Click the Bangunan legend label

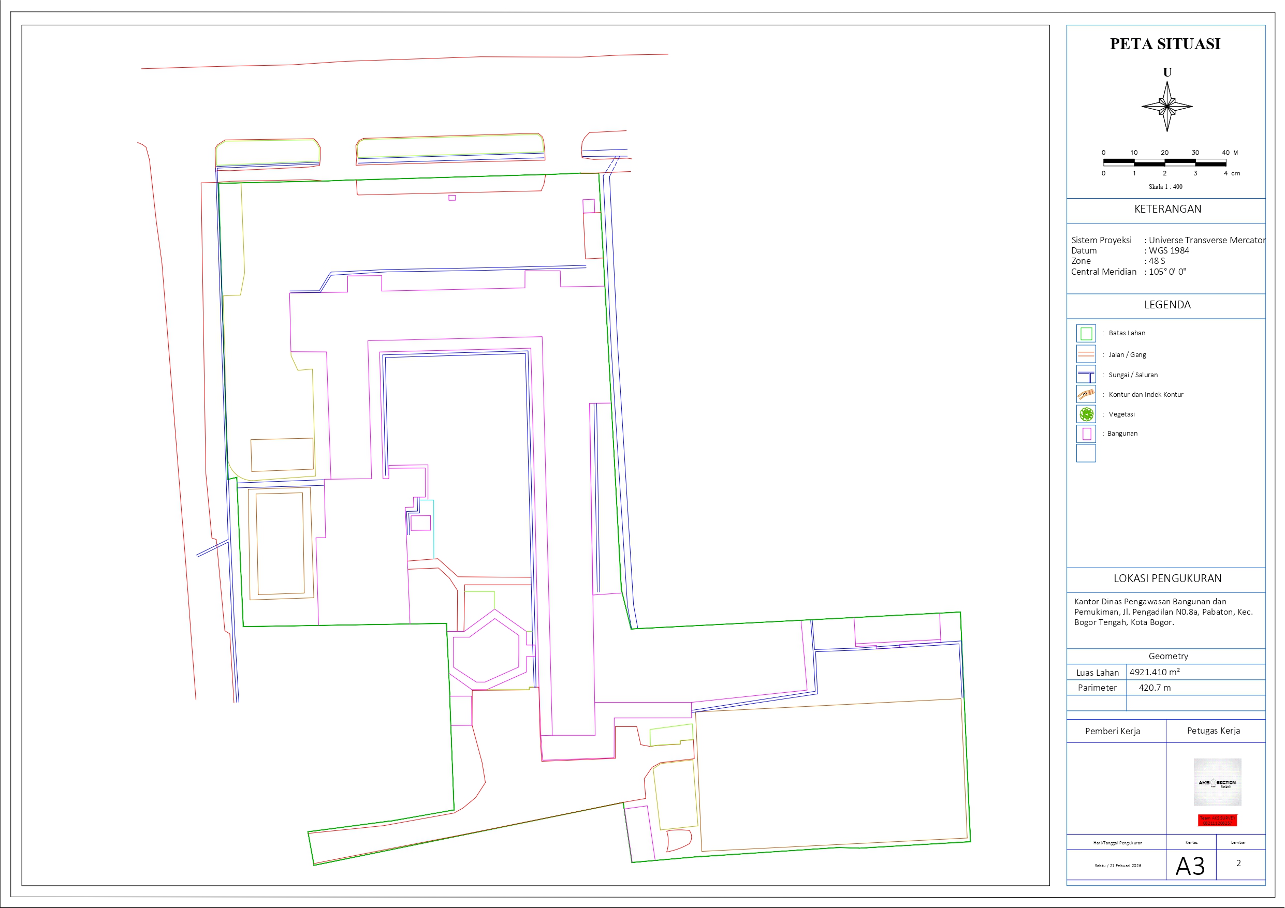click(x=1122, y=434)
